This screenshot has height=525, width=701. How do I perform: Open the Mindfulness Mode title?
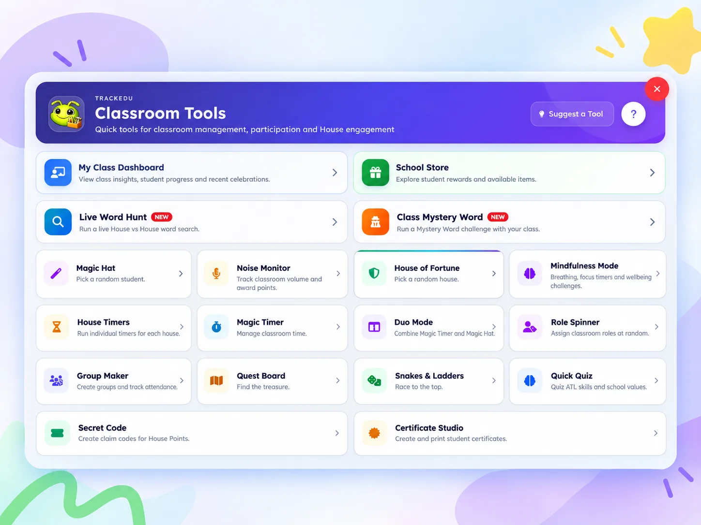click(x=584, y=266)
